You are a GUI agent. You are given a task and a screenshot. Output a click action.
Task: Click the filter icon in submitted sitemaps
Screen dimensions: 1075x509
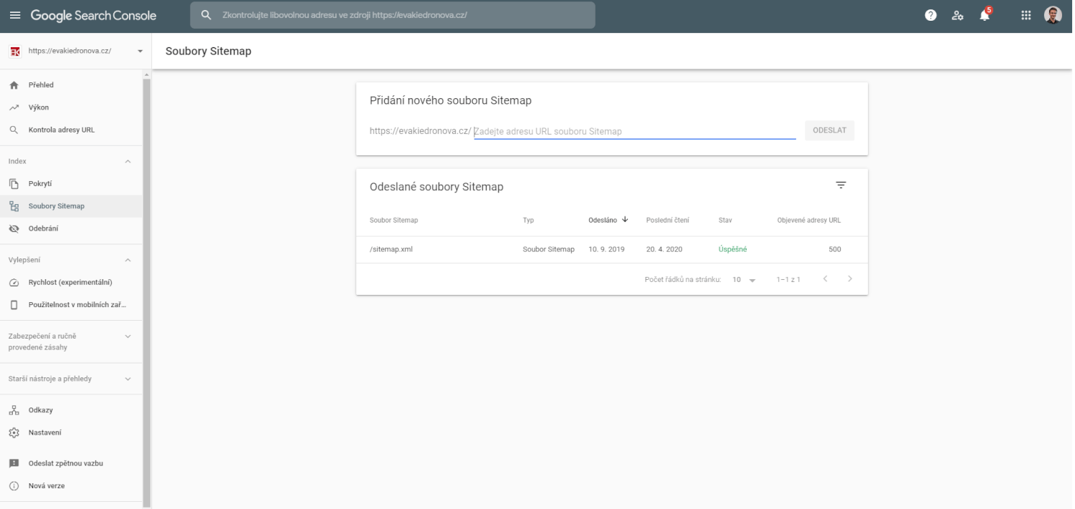pos(841,185)
